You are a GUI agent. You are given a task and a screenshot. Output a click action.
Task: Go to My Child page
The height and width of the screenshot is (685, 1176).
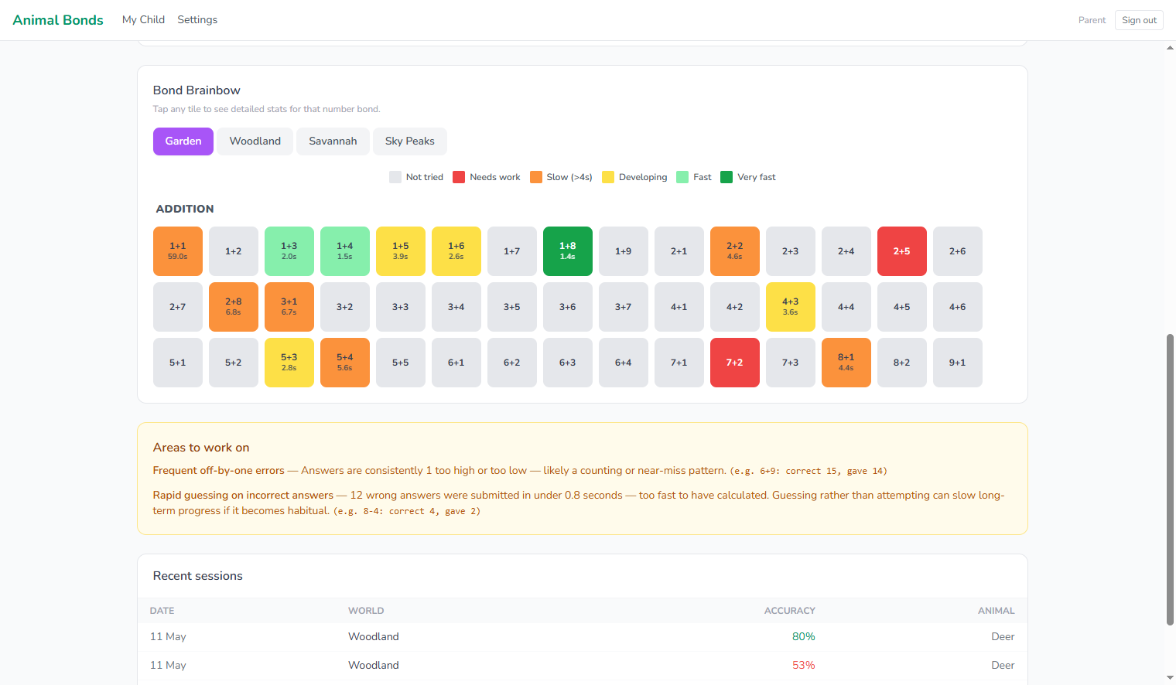point(143,20)
